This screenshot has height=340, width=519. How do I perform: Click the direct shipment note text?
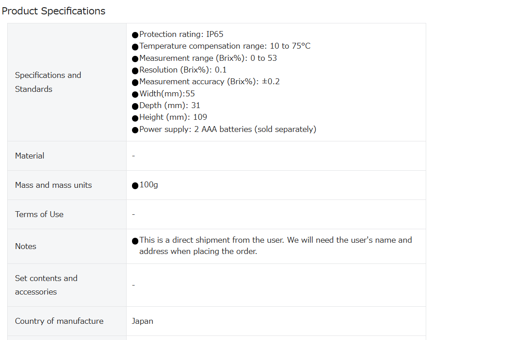pos(275,246)
